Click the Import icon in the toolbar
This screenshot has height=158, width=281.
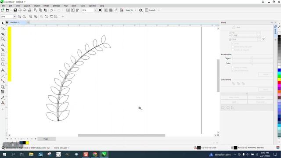pyautogui.click(x=68, y=10)
